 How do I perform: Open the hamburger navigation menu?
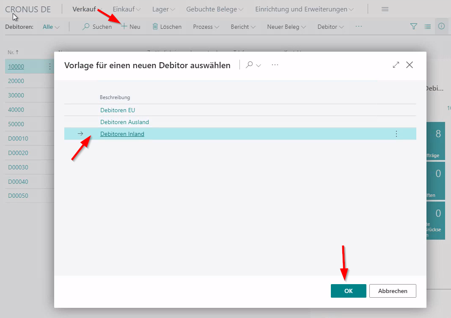coord(385,9)
